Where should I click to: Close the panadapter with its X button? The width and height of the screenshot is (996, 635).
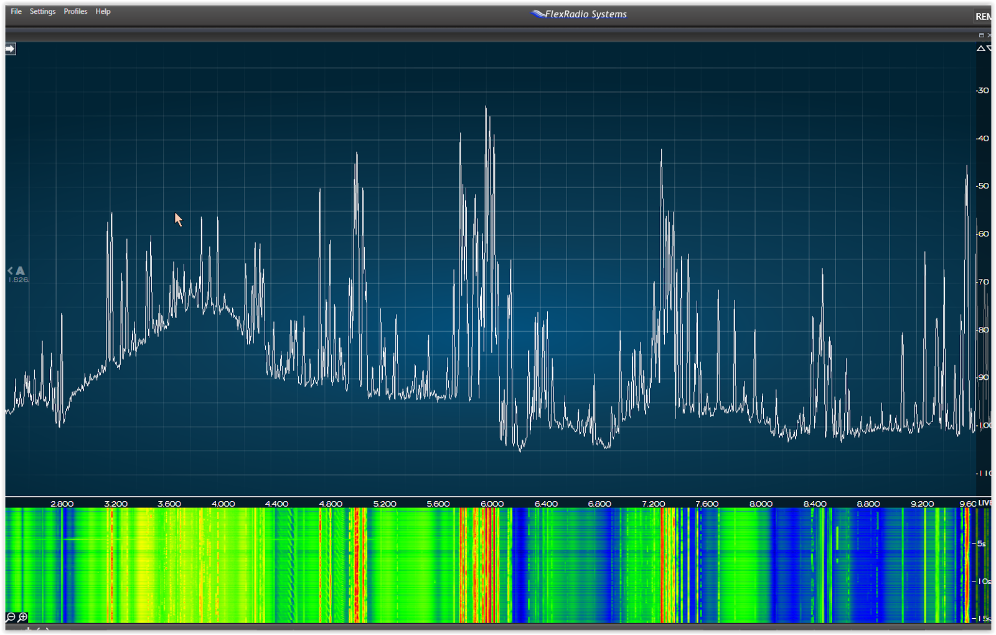click(x=990, y=35)
